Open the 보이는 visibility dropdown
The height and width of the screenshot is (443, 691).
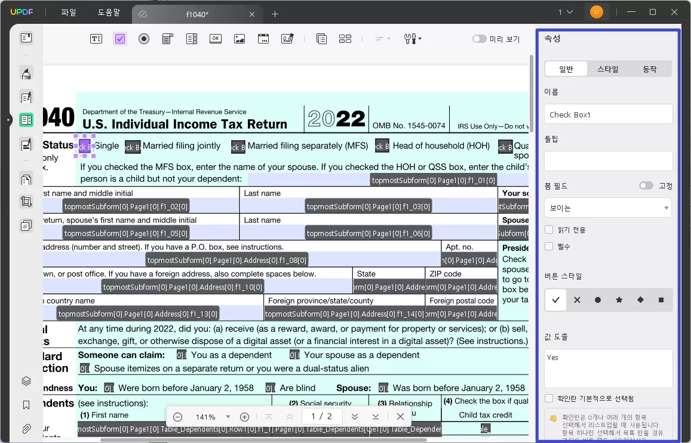608,208
